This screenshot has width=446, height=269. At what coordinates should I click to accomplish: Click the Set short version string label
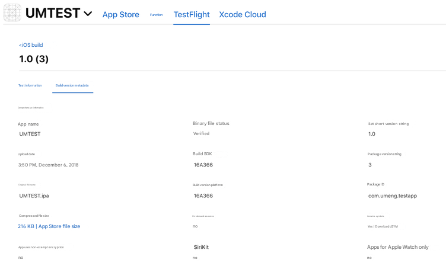388,124
